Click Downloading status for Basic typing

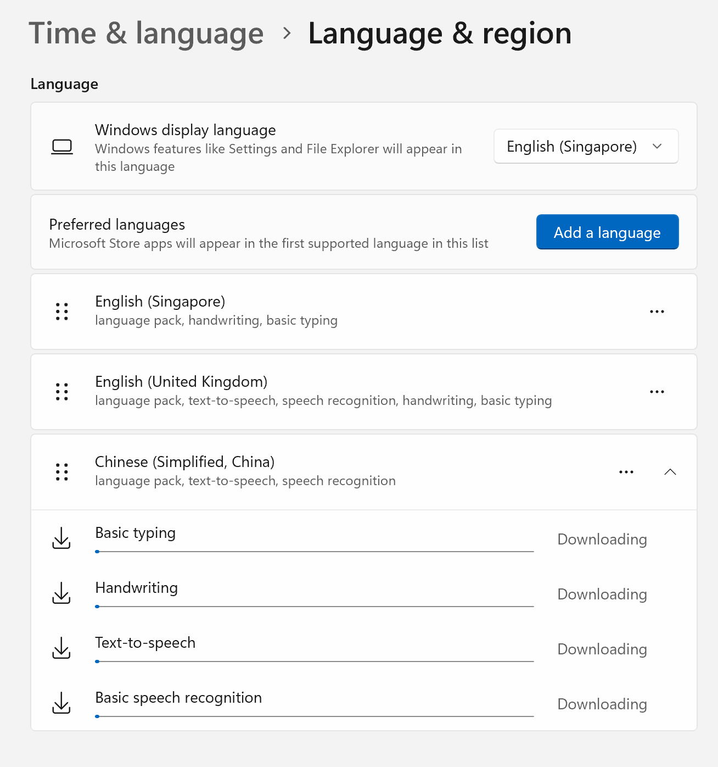point(602,540)
